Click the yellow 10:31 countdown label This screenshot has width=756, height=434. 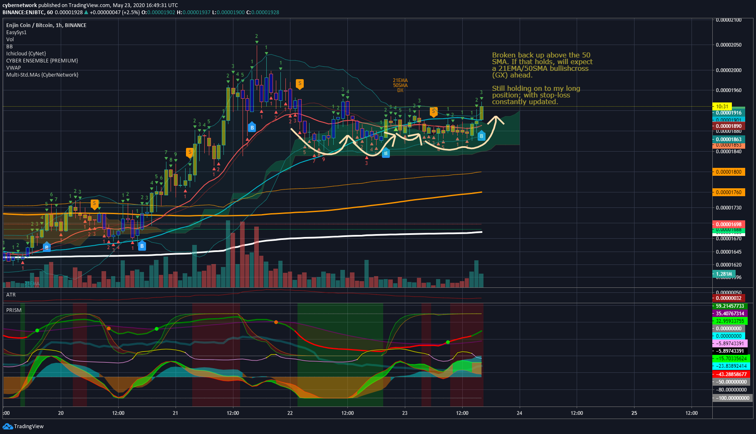click(x=722, y=107)
